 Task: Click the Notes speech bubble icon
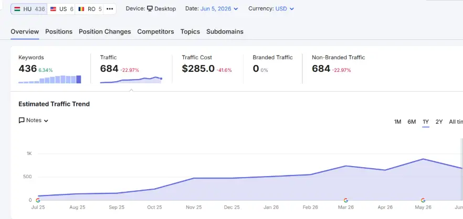tap(21, 121)
